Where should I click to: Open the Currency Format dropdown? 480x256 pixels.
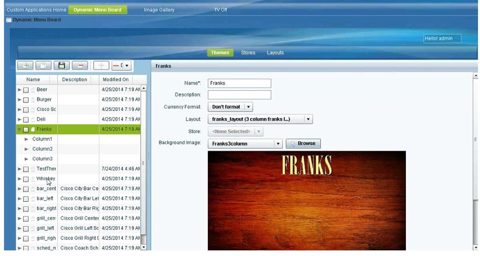(x=230, y=107)
